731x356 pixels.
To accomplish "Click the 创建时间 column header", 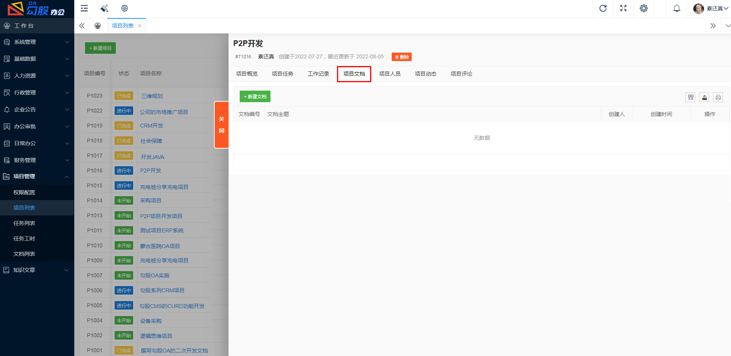I will [x=661, y=114].
